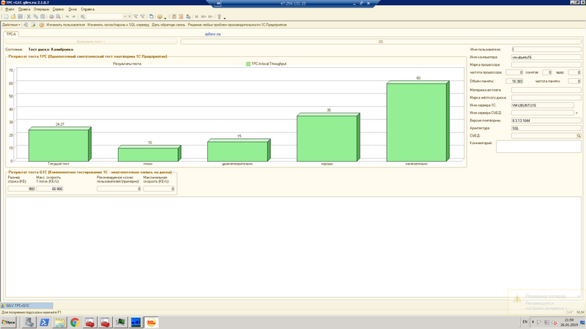
Task: Open the Файл menu
Action: pyautogui.click(x=10, y=9)
